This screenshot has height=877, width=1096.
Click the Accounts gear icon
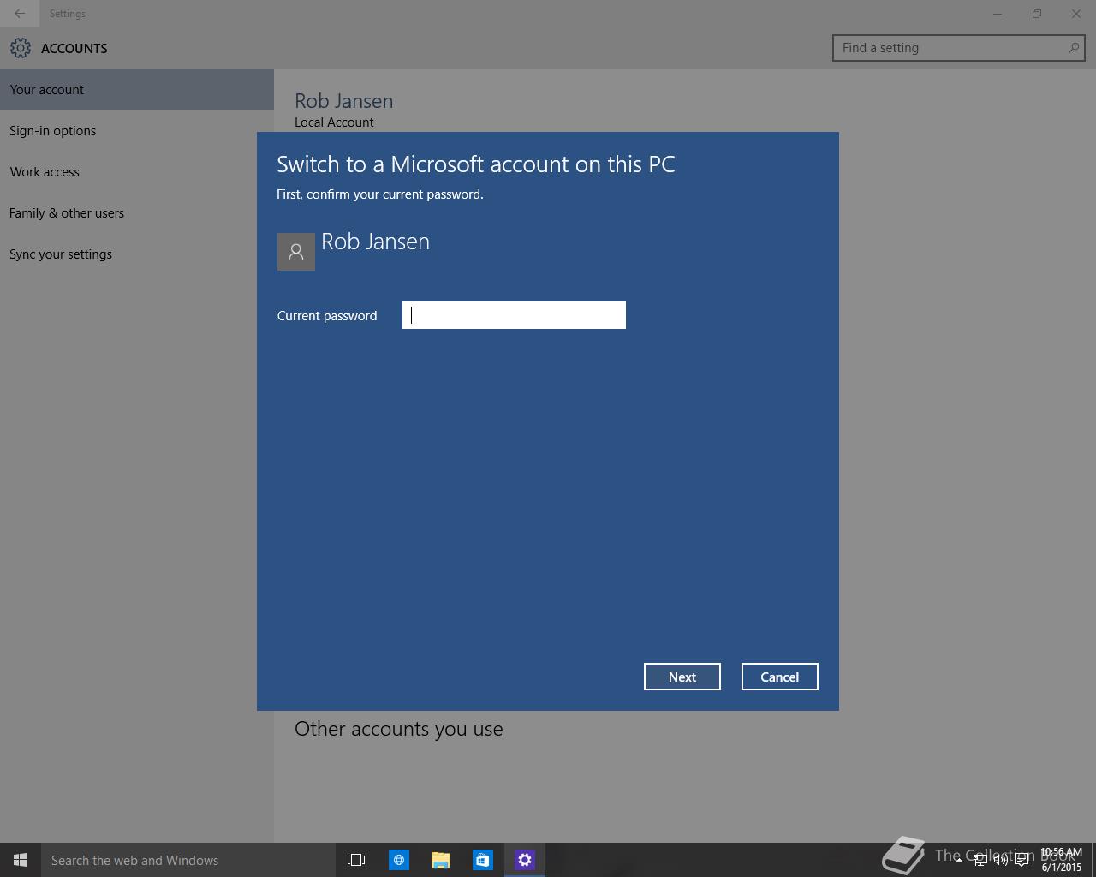(x=21, y=48)
